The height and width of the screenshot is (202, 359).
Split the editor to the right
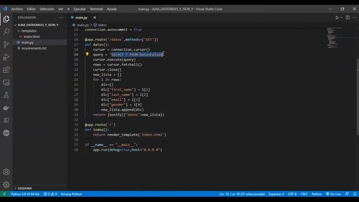point(348,17)
